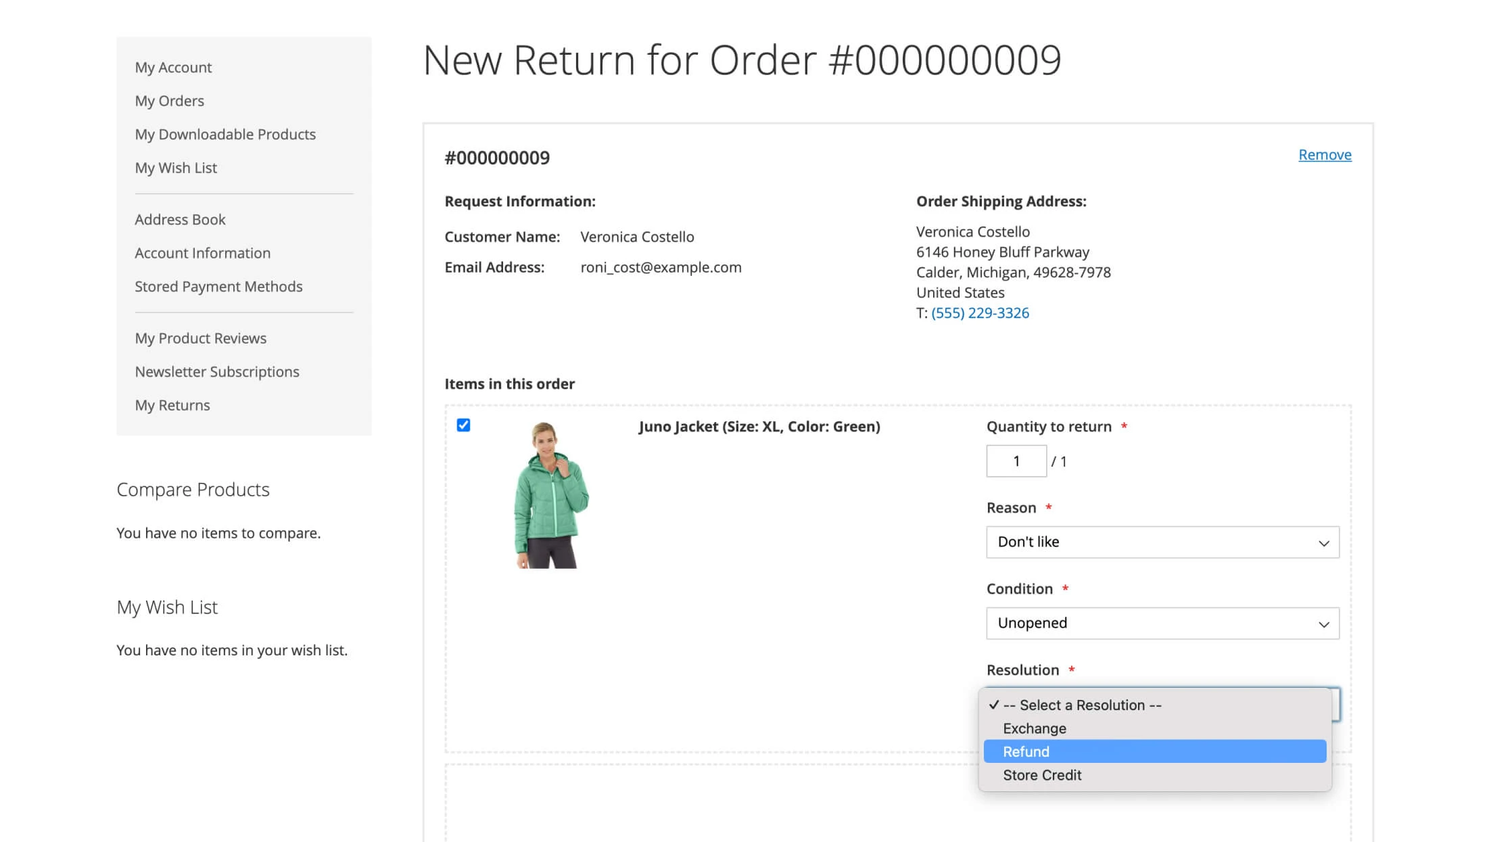Open Newsletter Subscriptions

point(217,371)
